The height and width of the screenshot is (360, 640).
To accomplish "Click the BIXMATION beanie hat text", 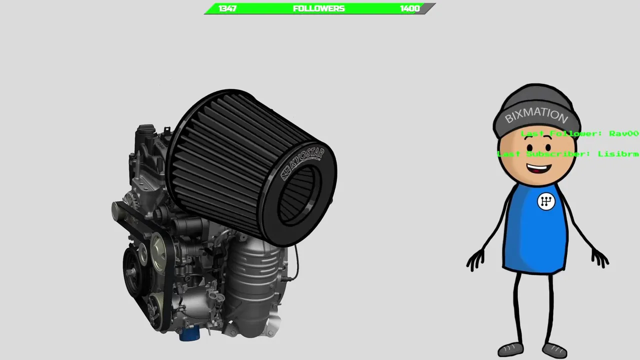I will coord(536,115).
